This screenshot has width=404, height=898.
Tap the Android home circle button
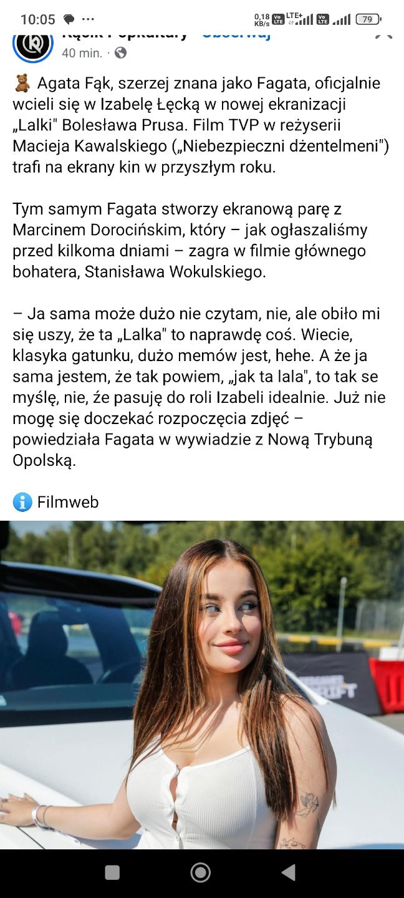201,872
